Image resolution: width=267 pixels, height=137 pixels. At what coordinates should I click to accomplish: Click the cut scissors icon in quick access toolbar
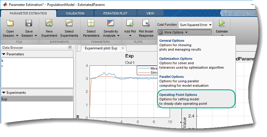[x=233, y=13]
